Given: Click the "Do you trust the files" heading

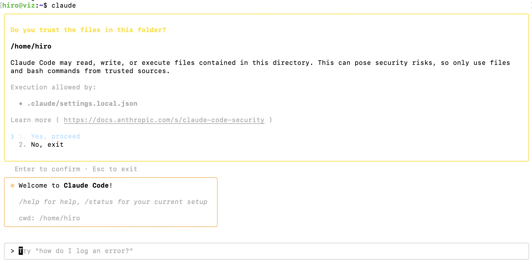Looking at the screenshot, I should [88, 30].
